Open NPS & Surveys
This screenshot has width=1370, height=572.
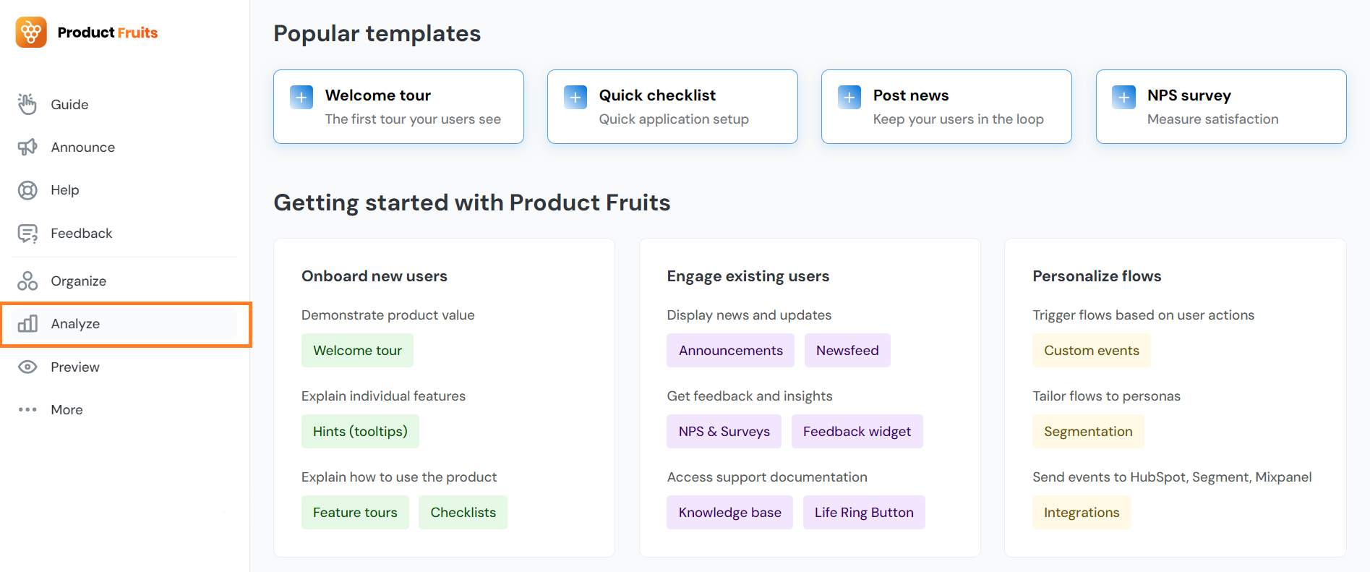click(724, 432)
